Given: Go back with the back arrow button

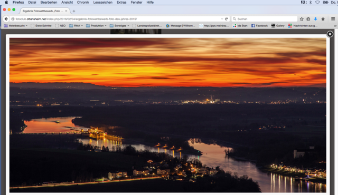Looking at the screenshot, I should (6, 19).
